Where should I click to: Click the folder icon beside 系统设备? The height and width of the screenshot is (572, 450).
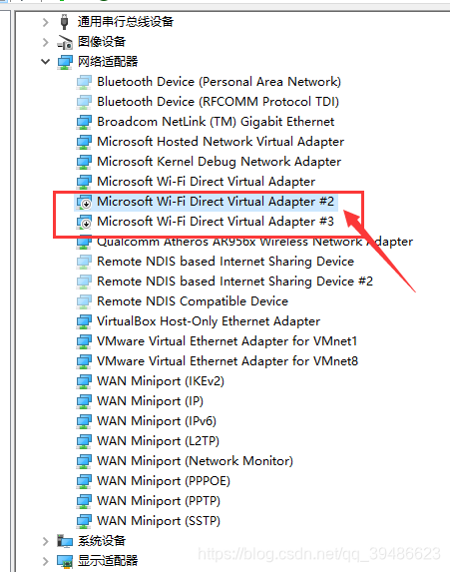[65, 541]
